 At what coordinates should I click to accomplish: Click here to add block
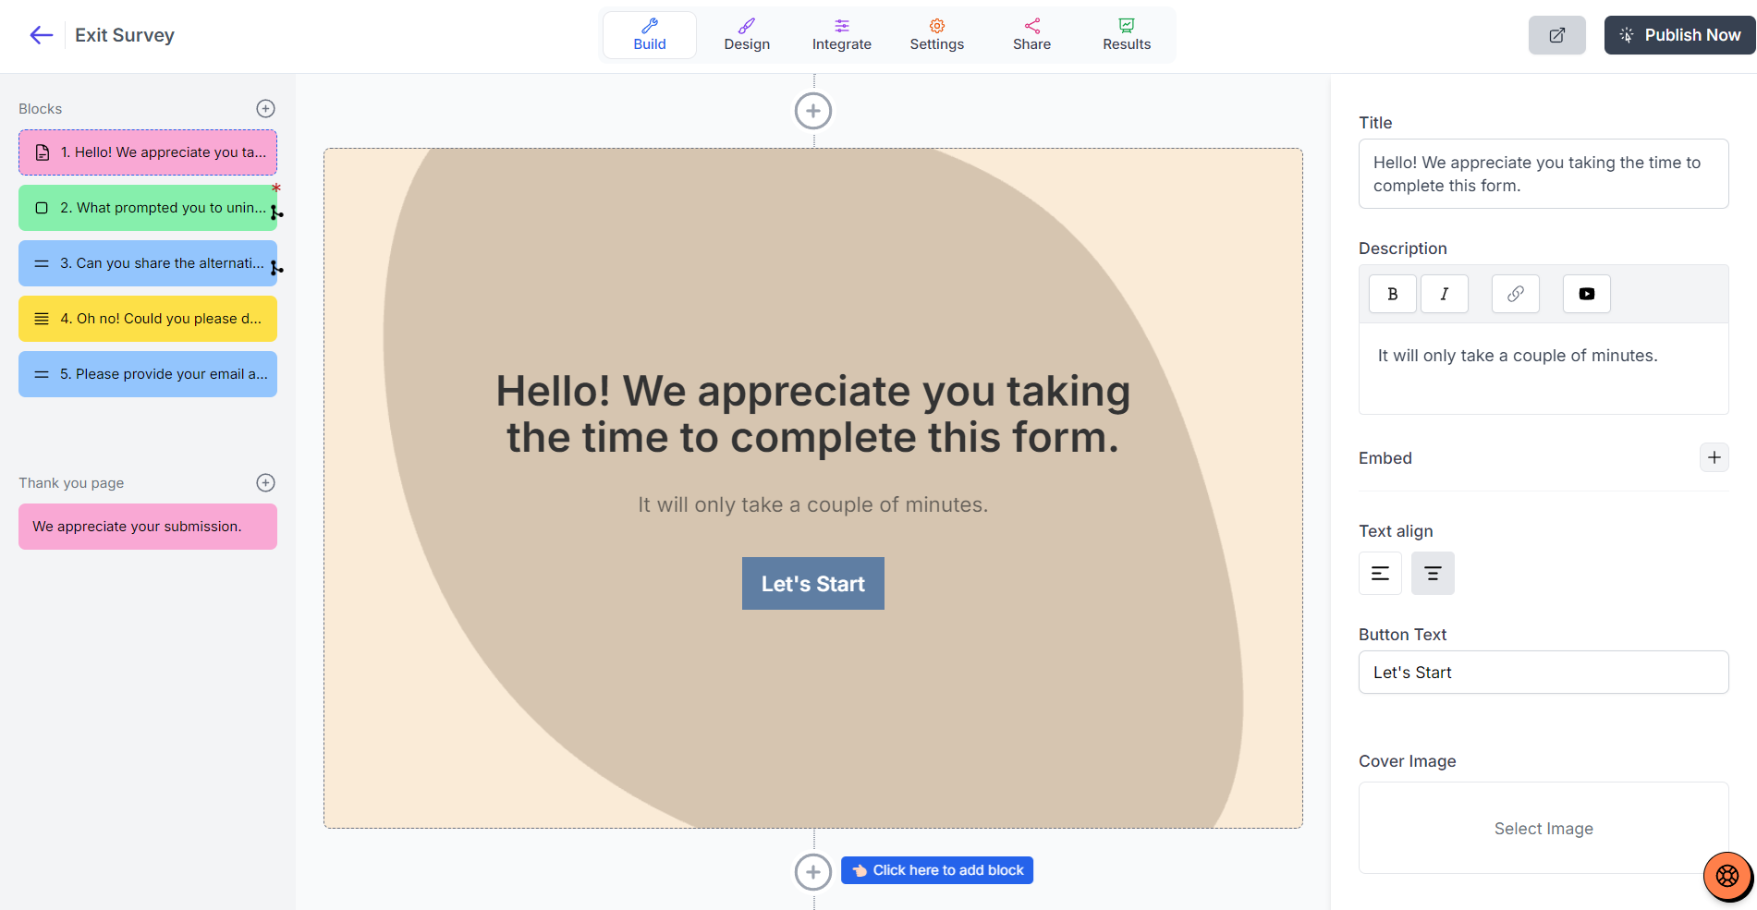[x=936, y=869]
